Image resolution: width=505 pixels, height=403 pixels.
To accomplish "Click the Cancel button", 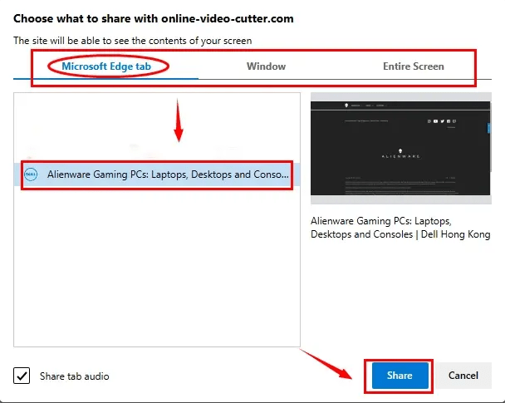I will 463,376.
